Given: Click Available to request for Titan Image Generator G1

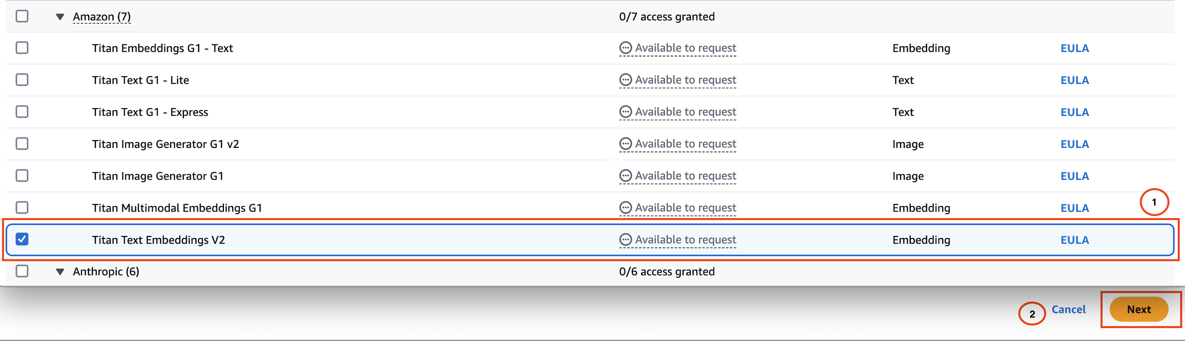Looking at the screenshot, I should 685,176.
